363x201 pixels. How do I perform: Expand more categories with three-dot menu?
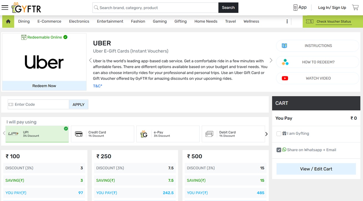[287, 21]
